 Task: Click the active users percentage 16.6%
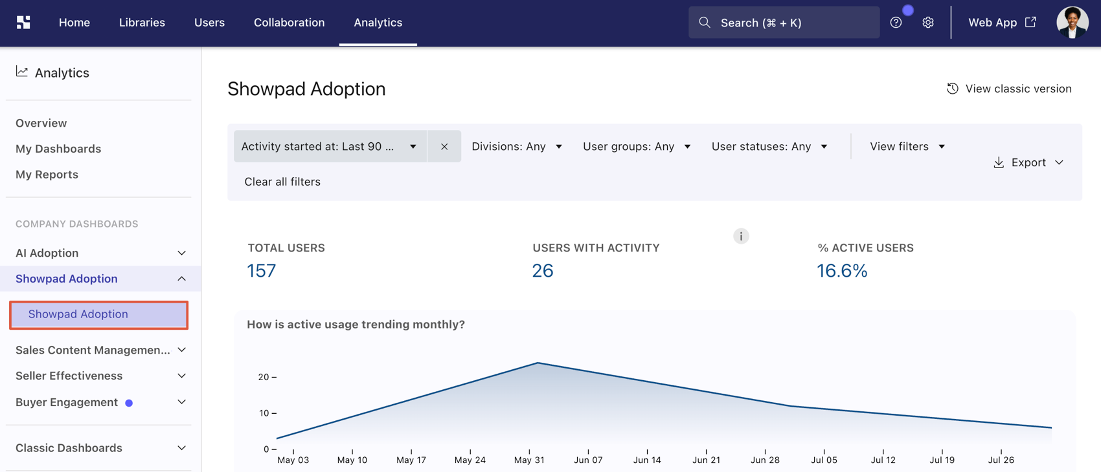[842, 270]
